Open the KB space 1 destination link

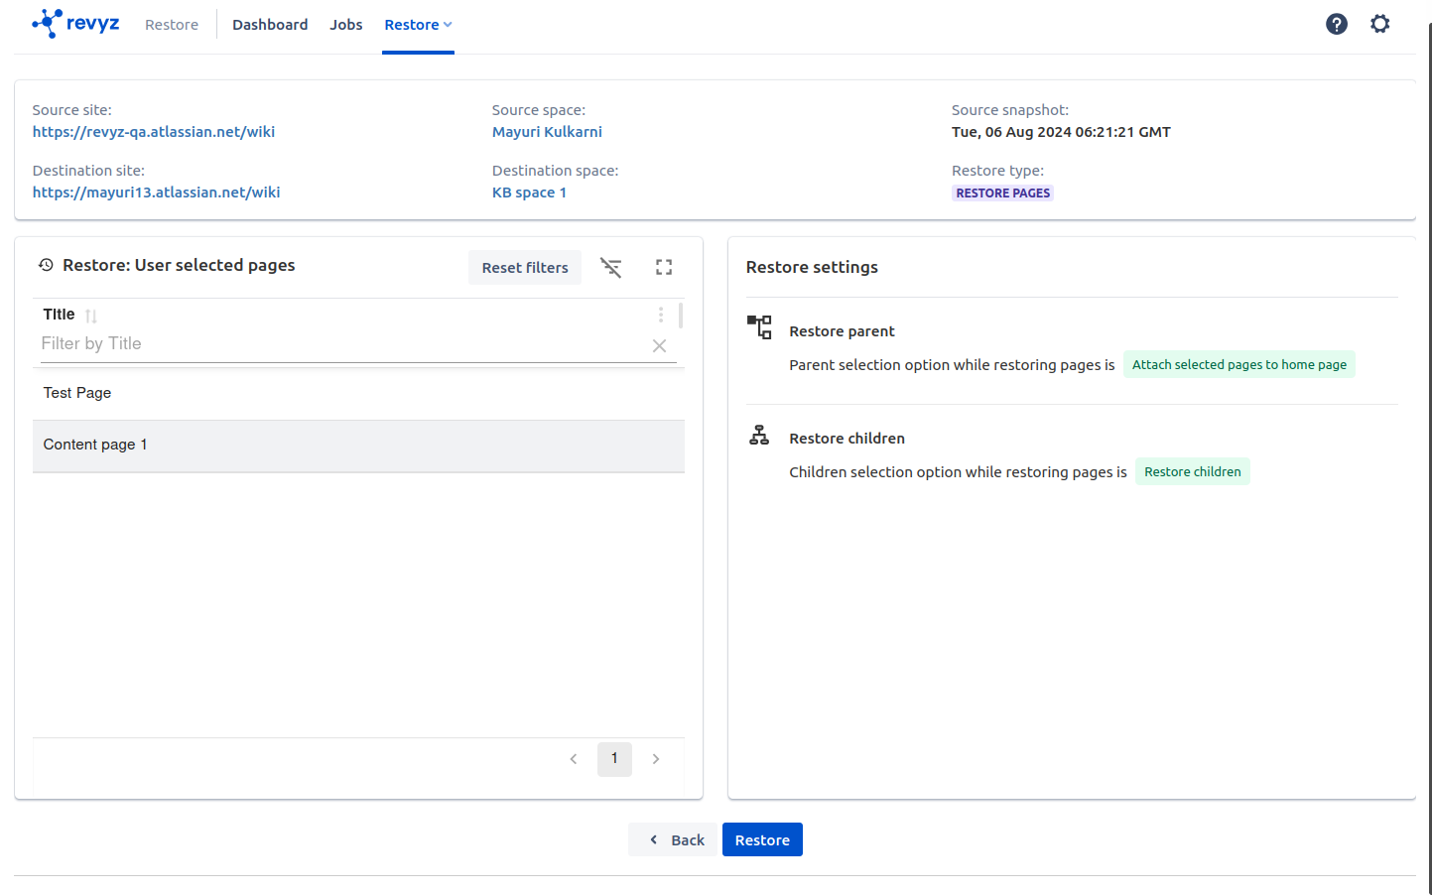point(529,192)
